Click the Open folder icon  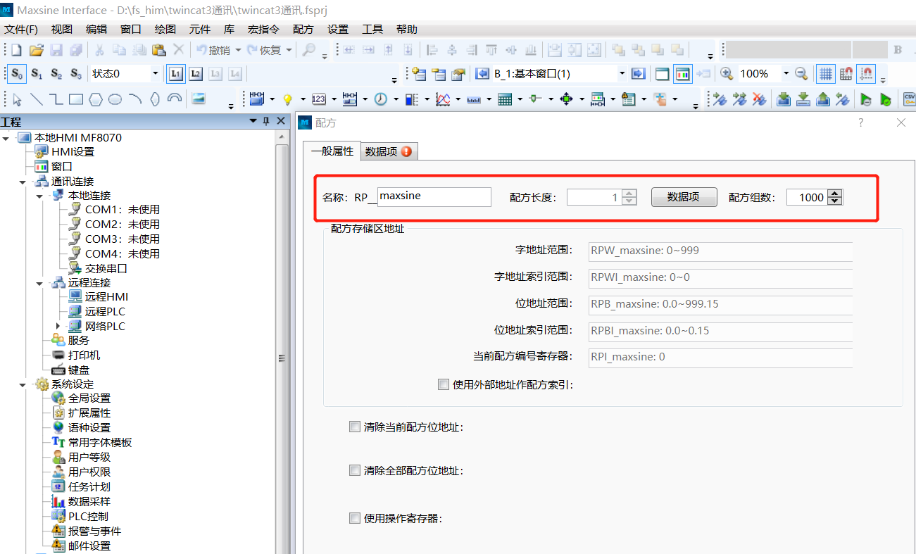pos(36,50)
